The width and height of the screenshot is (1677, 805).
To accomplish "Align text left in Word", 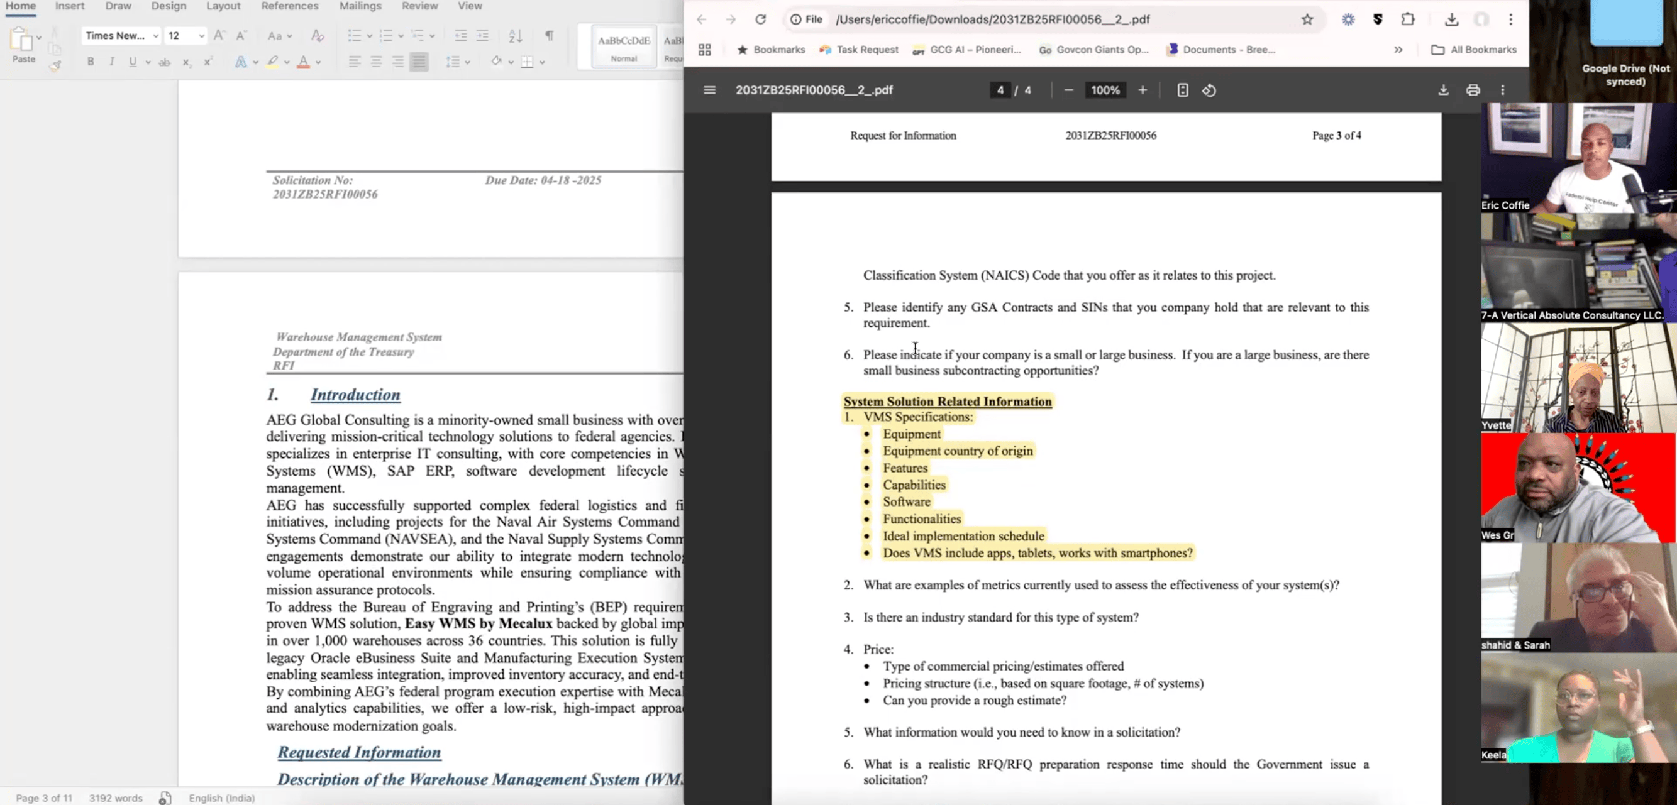I will click(355, 62).
